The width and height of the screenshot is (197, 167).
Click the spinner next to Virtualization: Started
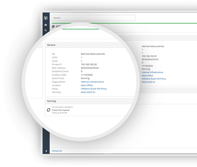tap(72, 107)
